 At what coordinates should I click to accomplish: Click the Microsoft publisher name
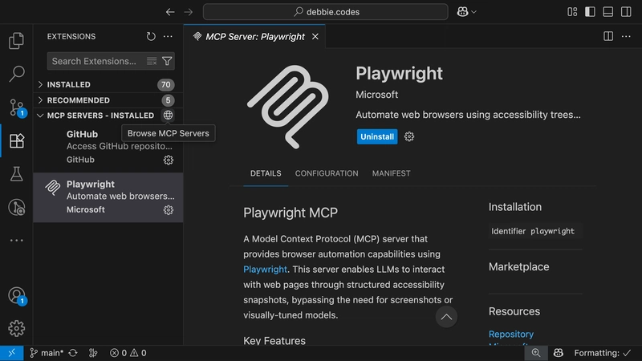pos(376,95)
